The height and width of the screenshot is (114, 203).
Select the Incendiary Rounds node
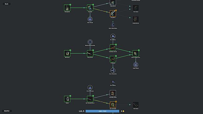113,48
